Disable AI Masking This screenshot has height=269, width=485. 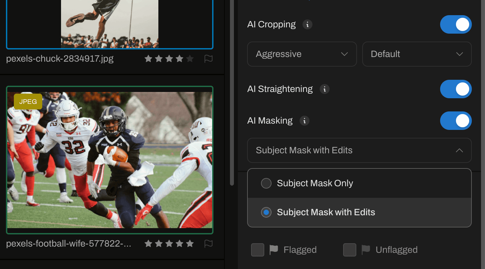tap(456, 121)
